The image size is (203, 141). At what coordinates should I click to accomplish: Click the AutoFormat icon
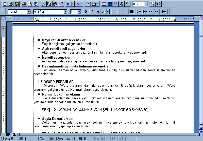pyautogui.click(x=88, y=4)
